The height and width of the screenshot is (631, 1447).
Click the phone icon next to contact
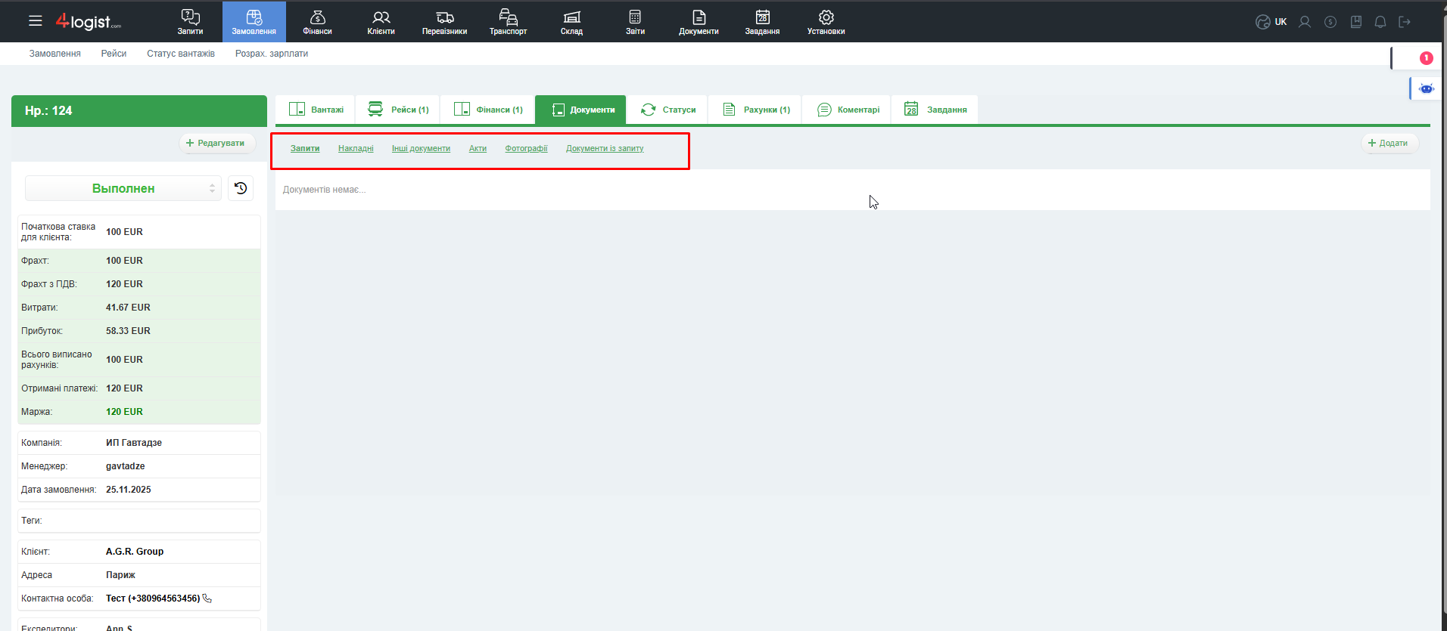coord(207,599)
